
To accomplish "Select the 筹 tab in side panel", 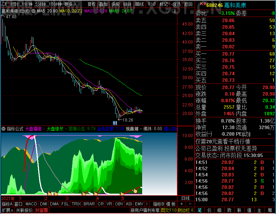I will pos(270,210).
